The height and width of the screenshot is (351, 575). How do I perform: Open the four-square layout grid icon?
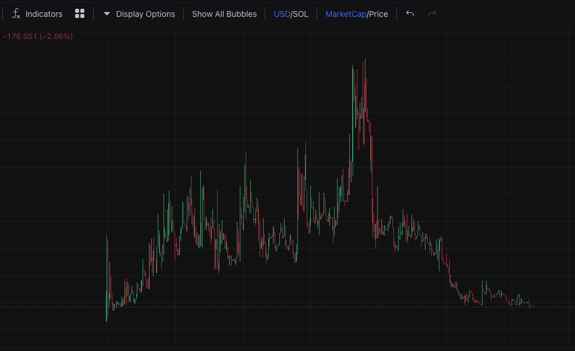tap(80, 13)
